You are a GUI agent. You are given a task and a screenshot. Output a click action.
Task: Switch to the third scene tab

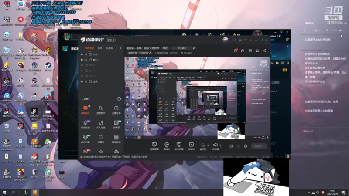[109, 48]
